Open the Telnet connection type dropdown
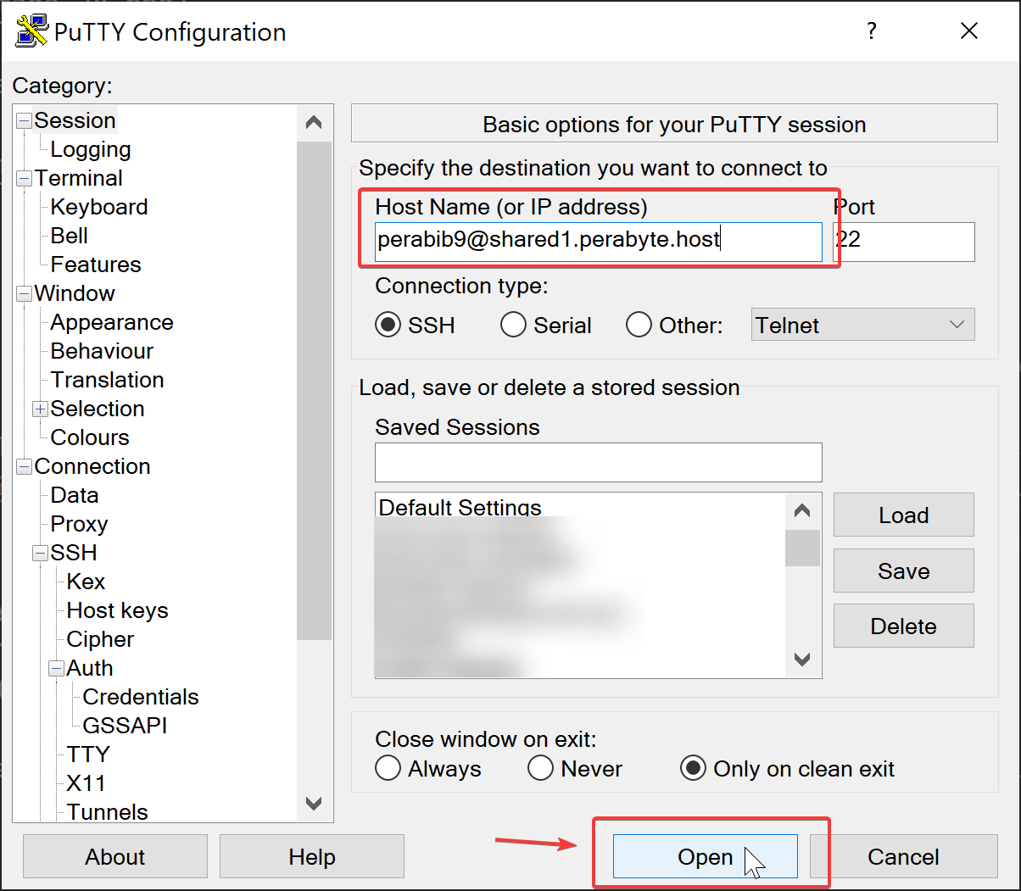This screenshot has width=1021, height=891. 862,326
